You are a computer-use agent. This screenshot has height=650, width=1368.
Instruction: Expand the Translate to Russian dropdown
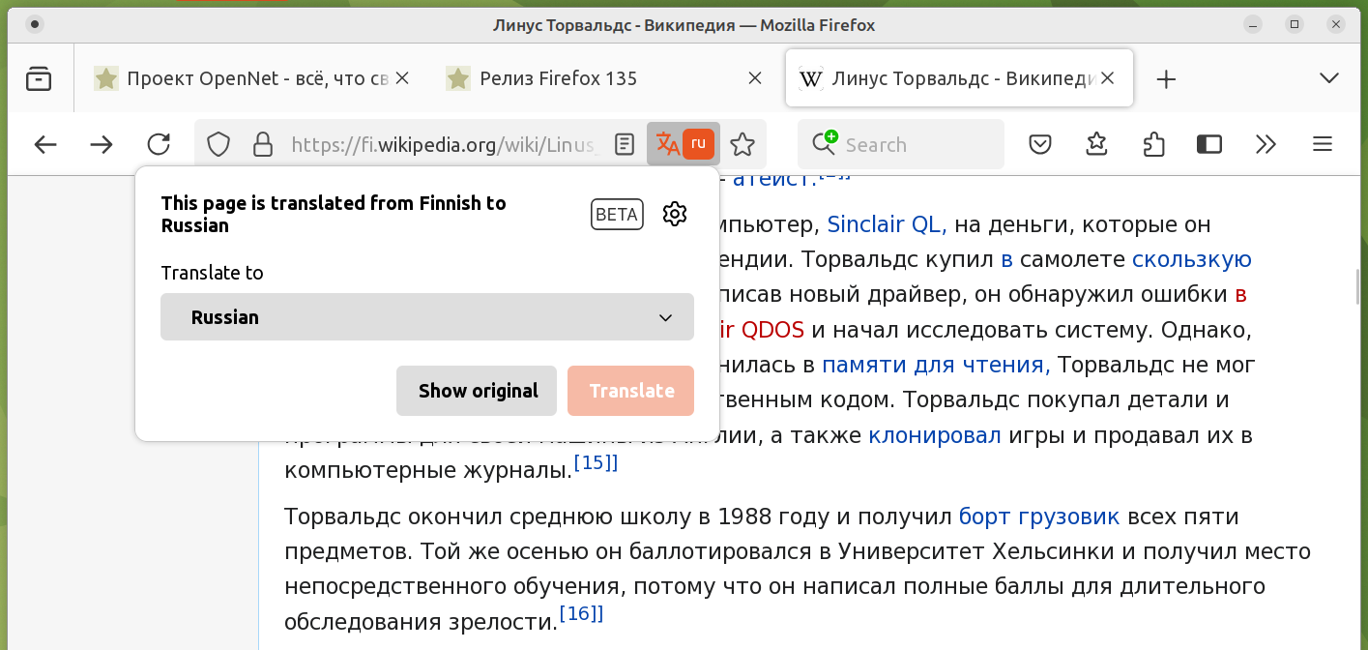427,317
